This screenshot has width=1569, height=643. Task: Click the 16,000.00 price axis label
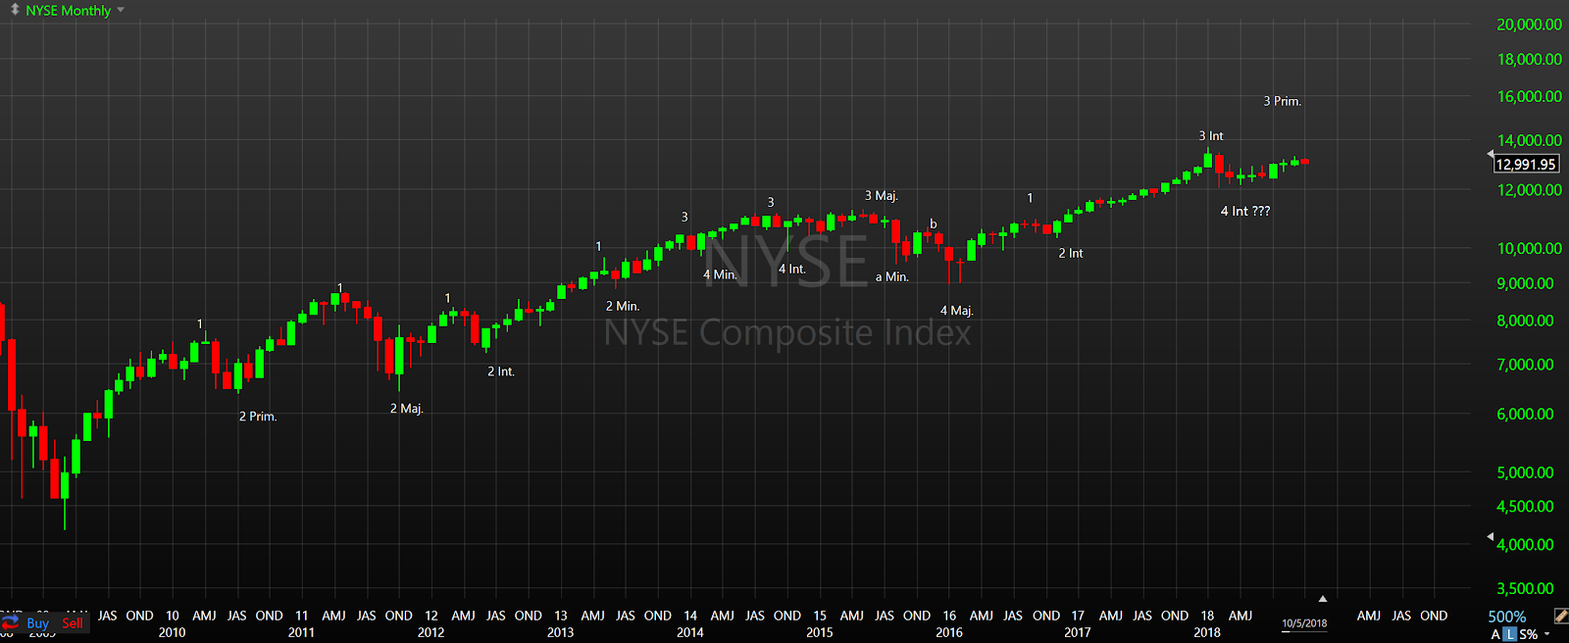1529,96
